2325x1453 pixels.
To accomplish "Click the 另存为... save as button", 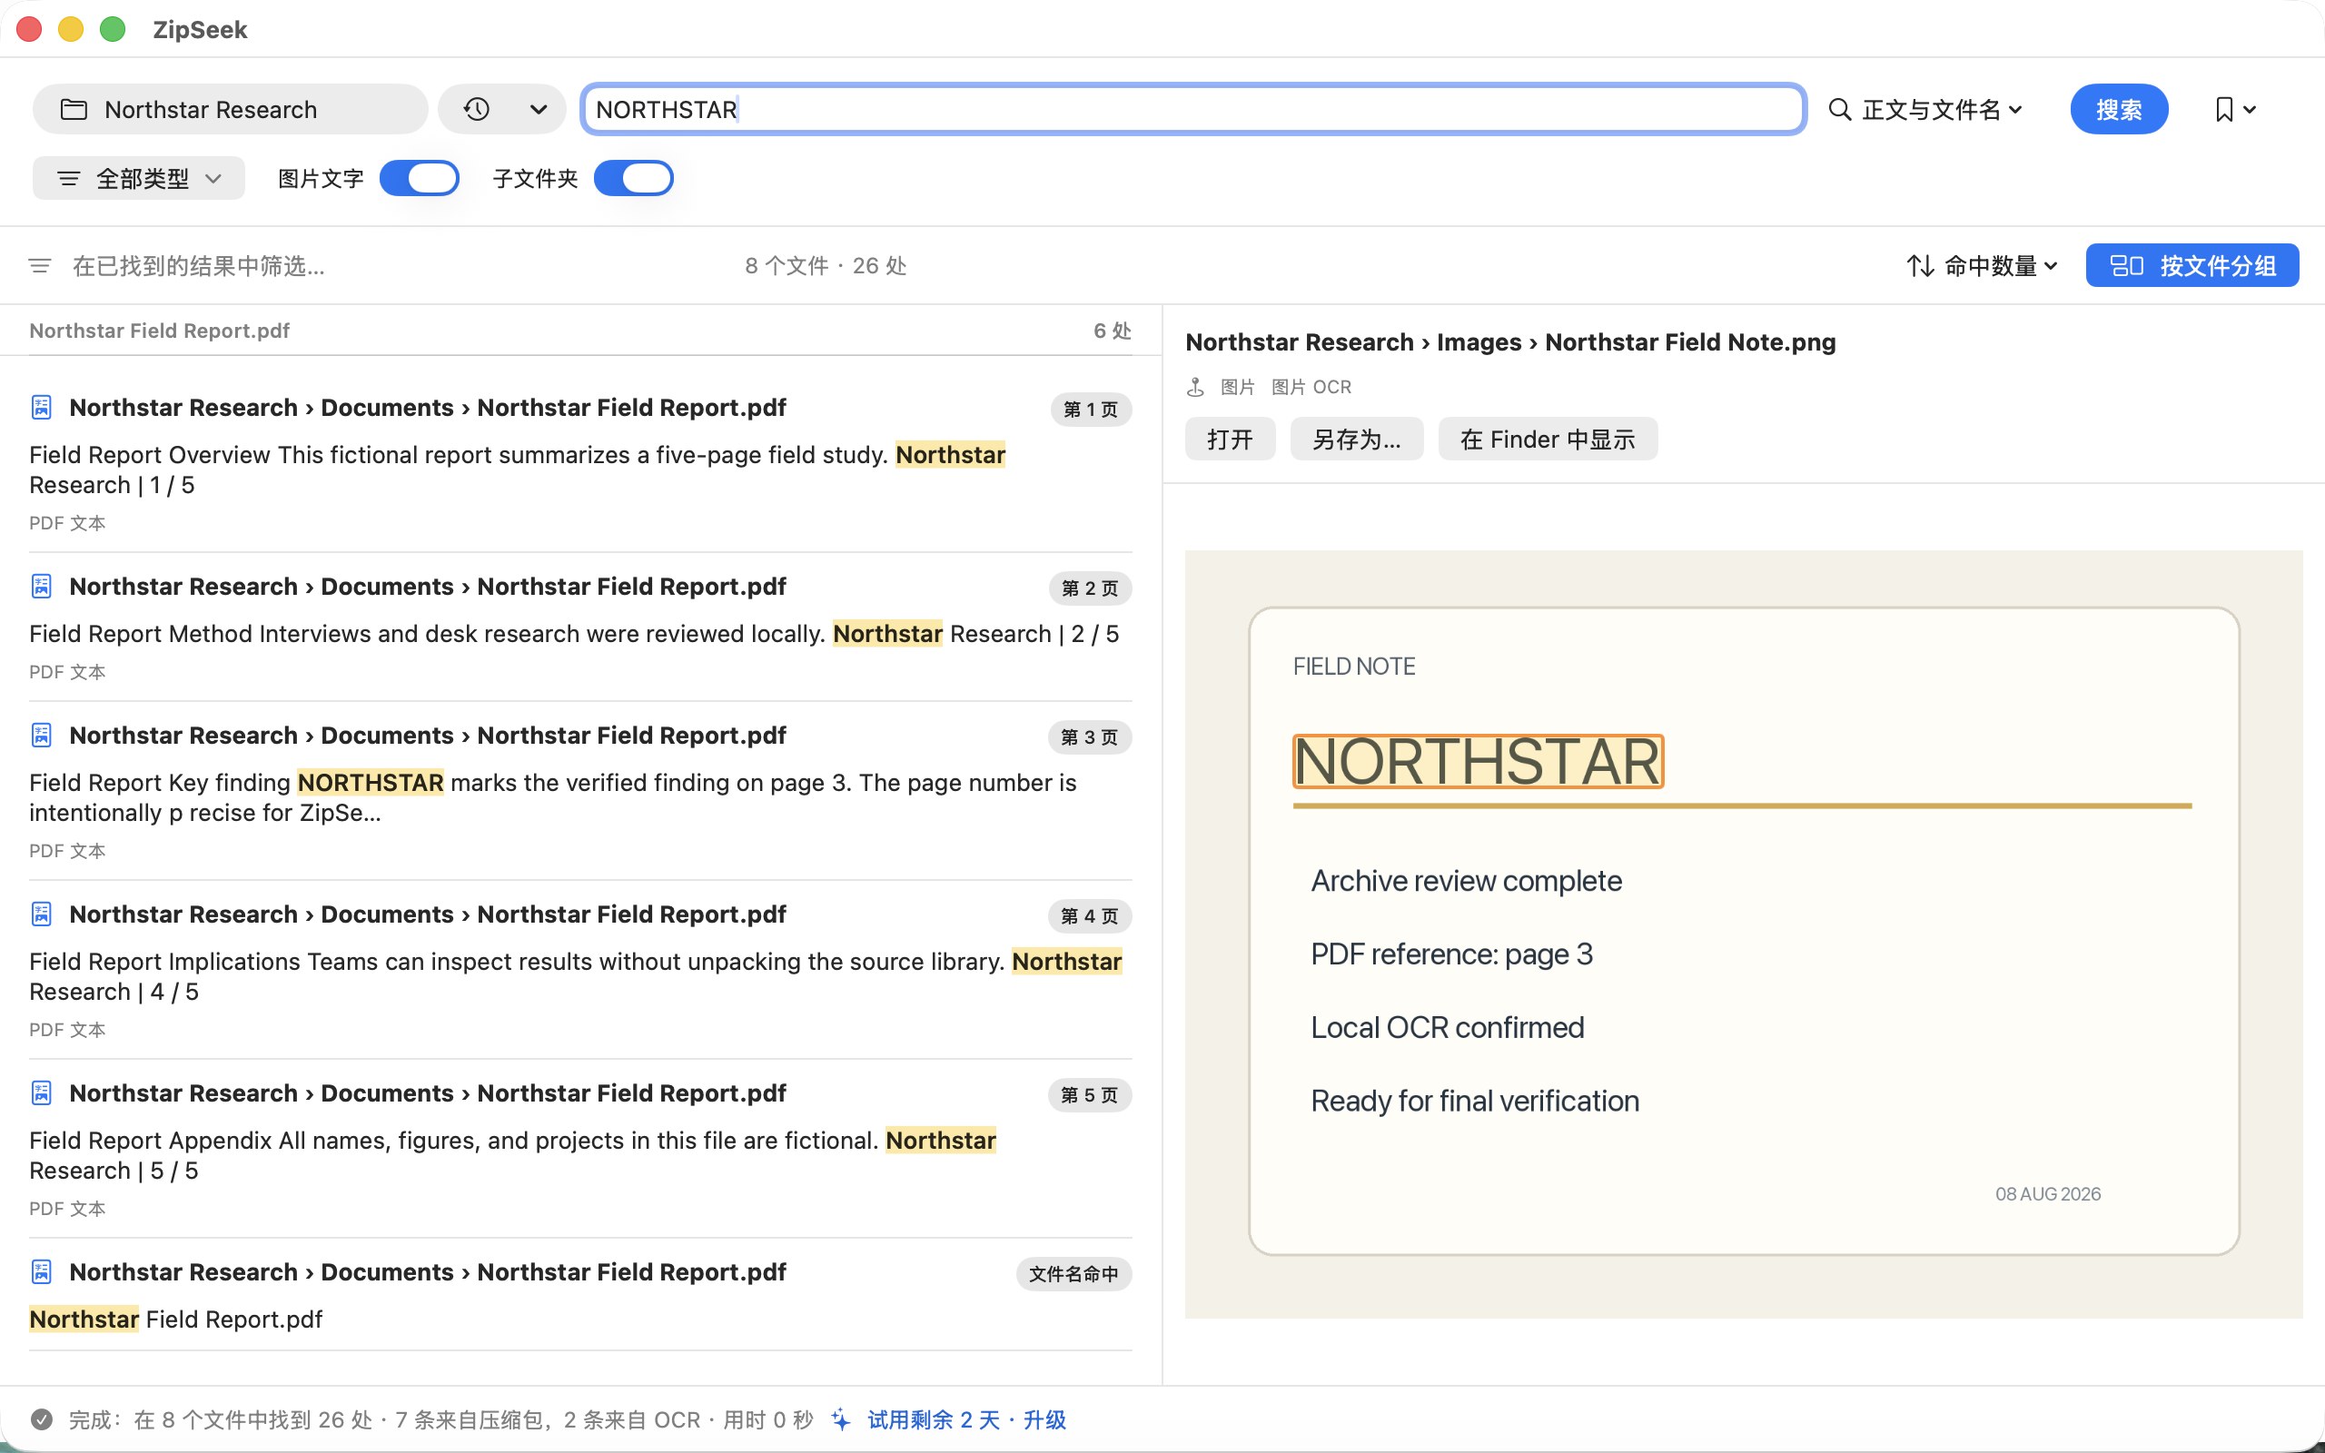I will click(x=1357, y=440).
